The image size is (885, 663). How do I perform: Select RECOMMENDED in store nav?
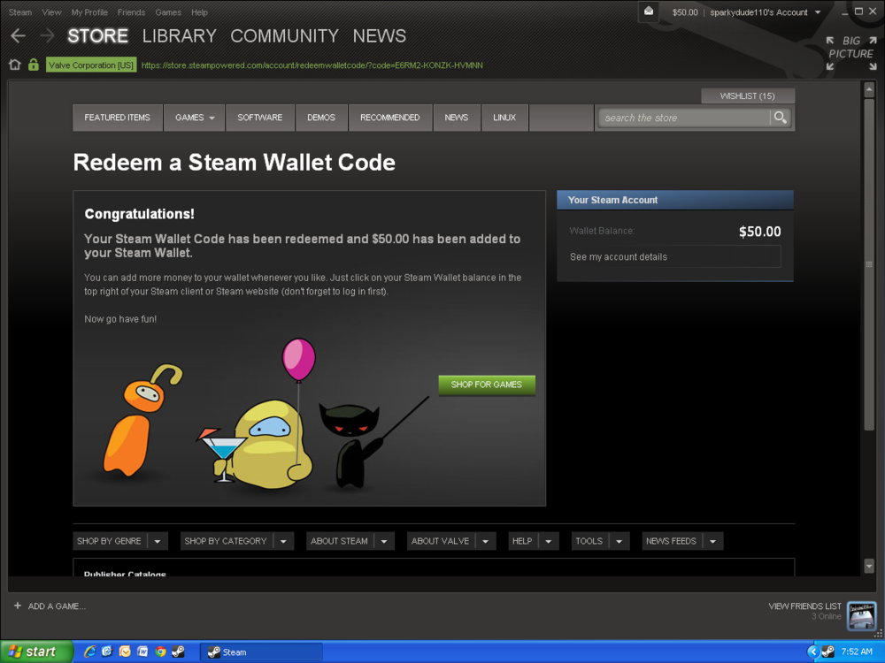[390, 118]
